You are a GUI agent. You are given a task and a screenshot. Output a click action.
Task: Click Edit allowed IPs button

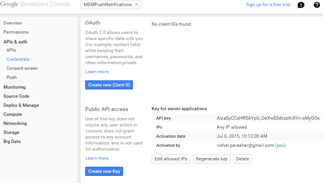tap(171, 159)
